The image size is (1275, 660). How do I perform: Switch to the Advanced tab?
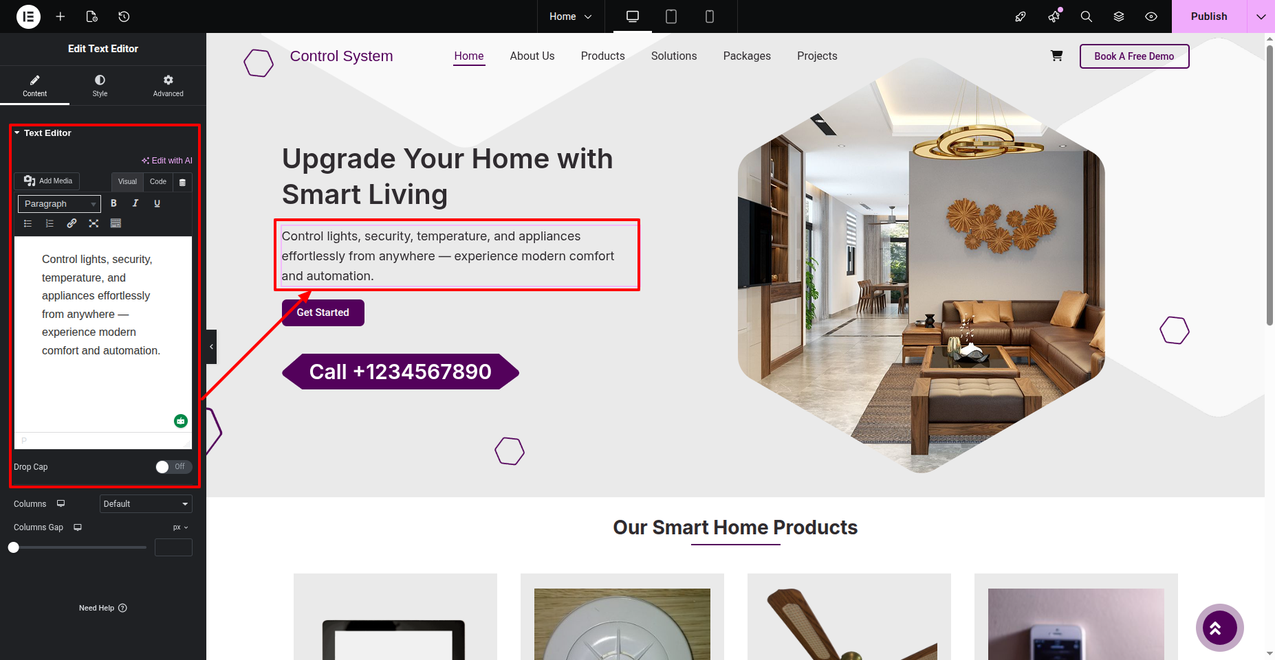pyautogui.click(x=168, y=86)
